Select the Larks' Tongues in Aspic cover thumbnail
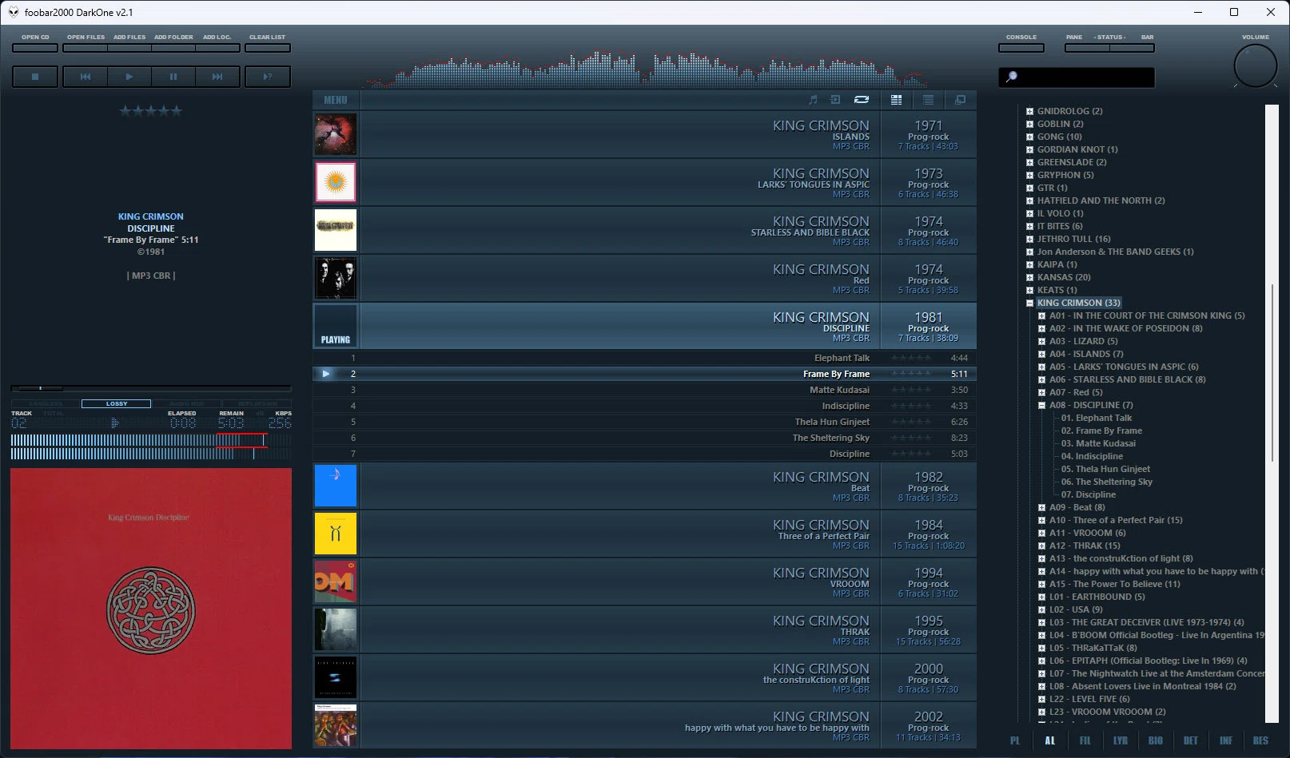Screen dimensions: 1290x758 pyautogui.click(x=336, y=182)
